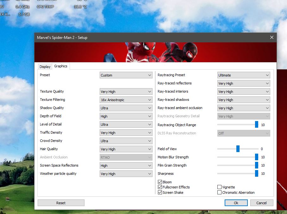Expand the Texture Filtering dropdown

click(x=126, y=100)
